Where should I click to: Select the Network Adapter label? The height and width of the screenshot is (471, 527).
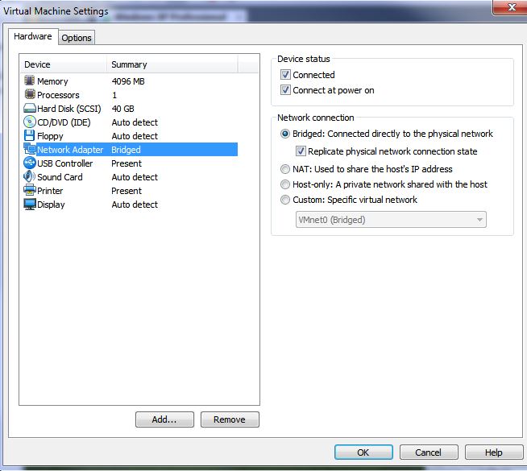[70, 150]
